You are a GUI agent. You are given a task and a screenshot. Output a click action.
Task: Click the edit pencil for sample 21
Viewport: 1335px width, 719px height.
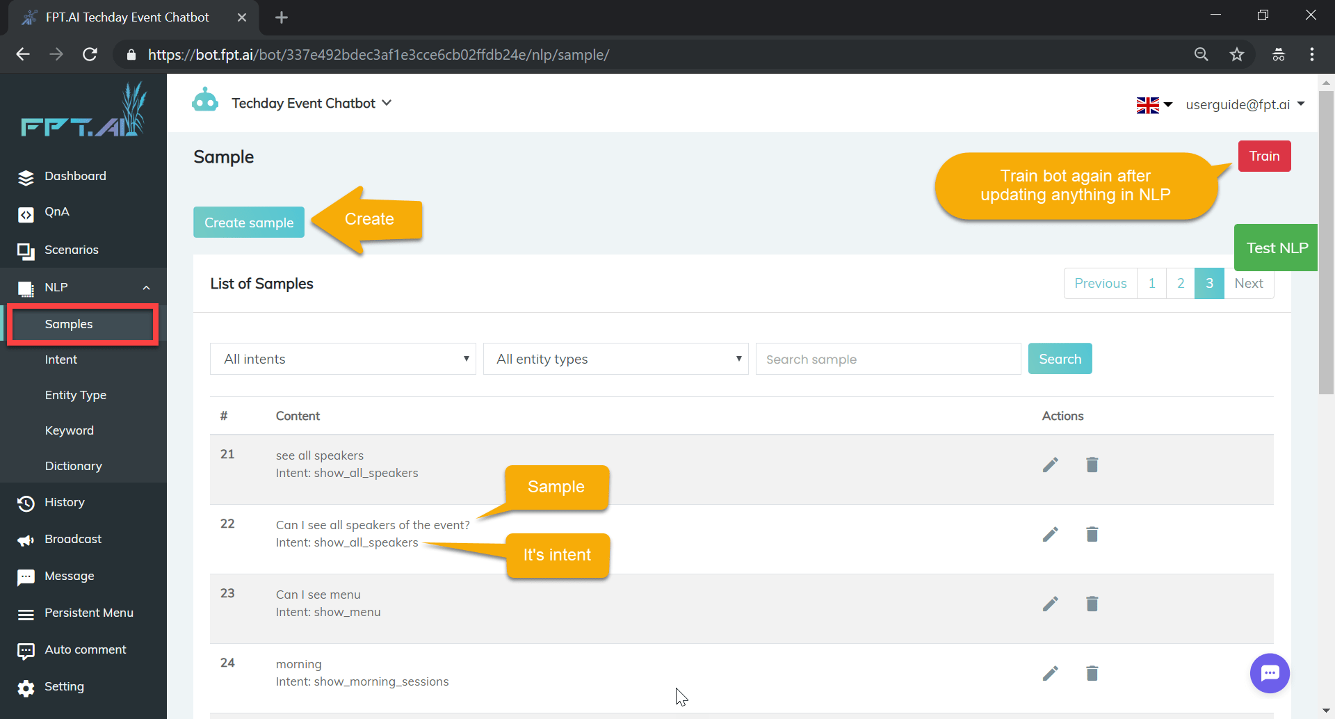1050,464
